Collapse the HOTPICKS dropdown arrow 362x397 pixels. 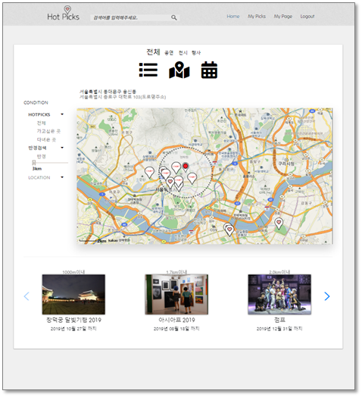pos(62,114)
